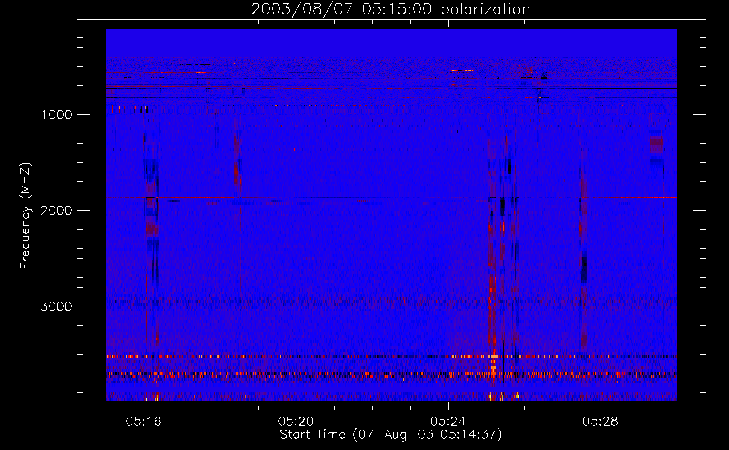Click the plot title '2003/08/07 05:15:00 polarization'

pos(391,9)
